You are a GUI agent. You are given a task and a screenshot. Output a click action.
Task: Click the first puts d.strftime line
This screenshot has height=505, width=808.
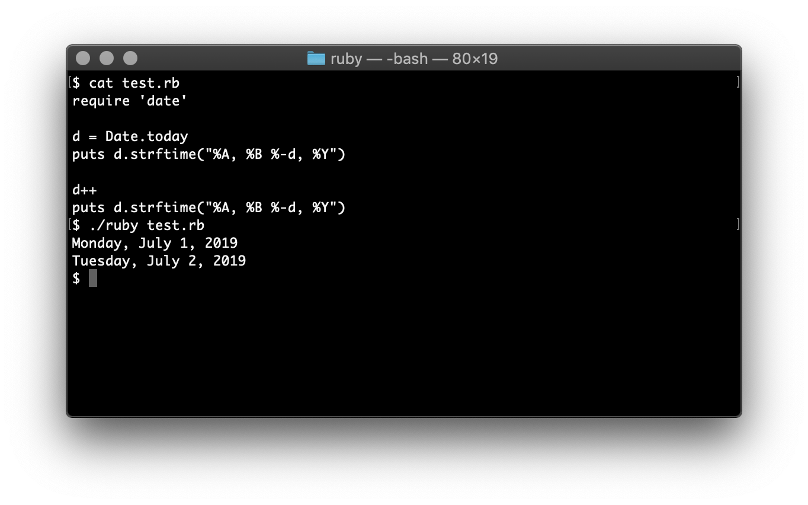click(x=209, y=154)
